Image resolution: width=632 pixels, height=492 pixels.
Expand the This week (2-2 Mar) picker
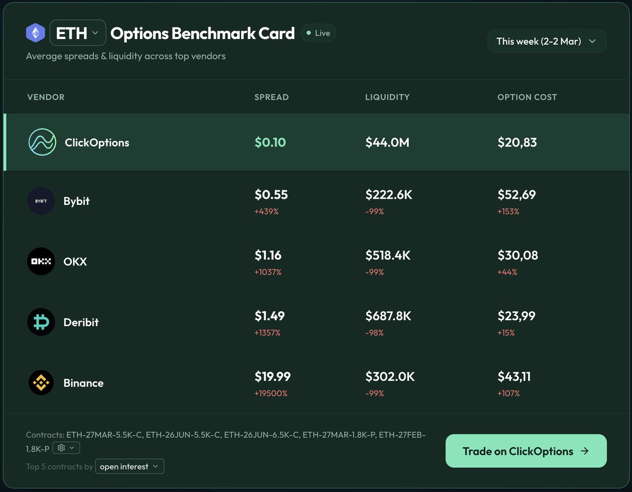(x=546, y=41)
